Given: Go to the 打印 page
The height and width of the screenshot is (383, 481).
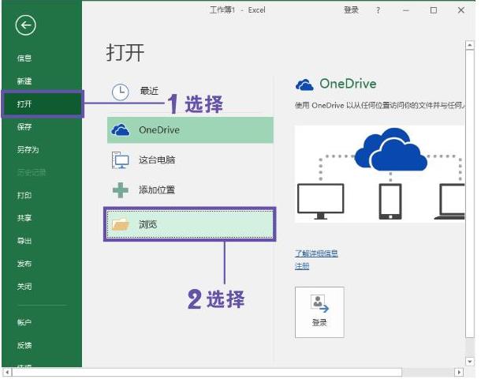Looking at the screenshot, I should tap(24, 195).
